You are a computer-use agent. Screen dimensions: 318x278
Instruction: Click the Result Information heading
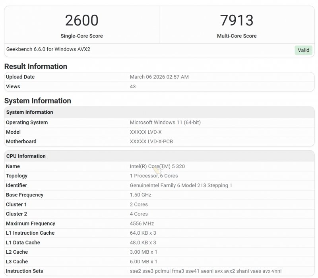tap(35, 66)
